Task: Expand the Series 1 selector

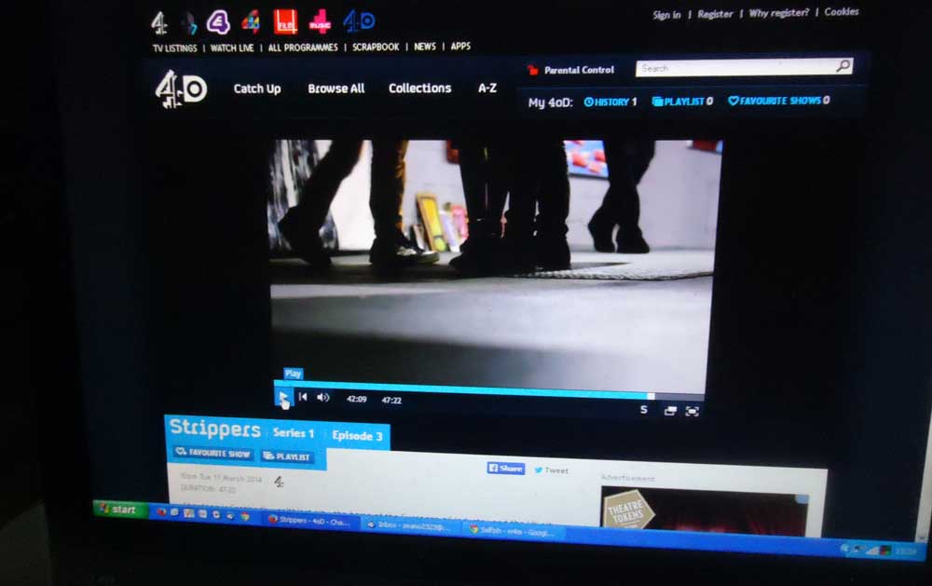Action: pyautogui.click(x=294, y=433)
